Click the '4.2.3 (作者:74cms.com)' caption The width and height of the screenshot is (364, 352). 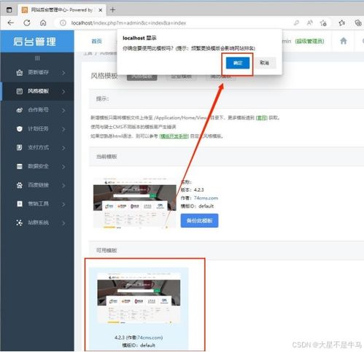pyautogui.click(x=139, y=337)
